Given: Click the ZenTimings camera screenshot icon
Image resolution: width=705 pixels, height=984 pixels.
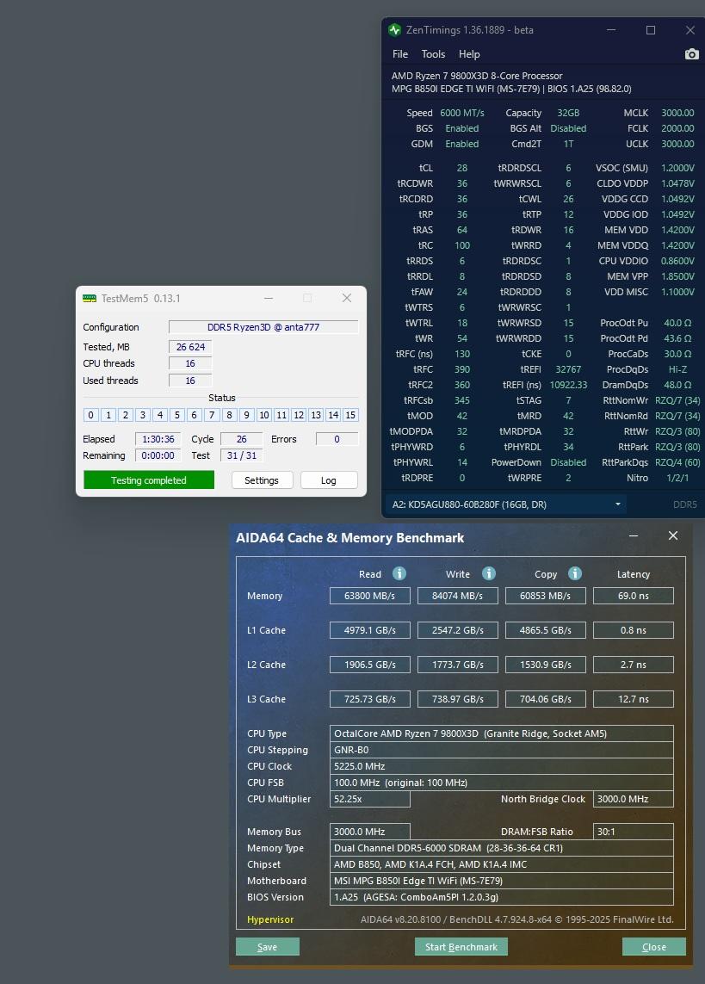Looking at the screenshot, I should [691, 54].
